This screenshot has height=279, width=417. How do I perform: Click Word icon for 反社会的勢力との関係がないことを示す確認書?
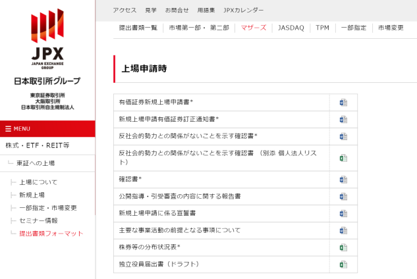pyautogui.click(x=343, y=136)
